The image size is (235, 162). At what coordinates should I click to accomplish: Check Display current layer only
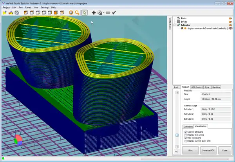click(x=185, y=141)
